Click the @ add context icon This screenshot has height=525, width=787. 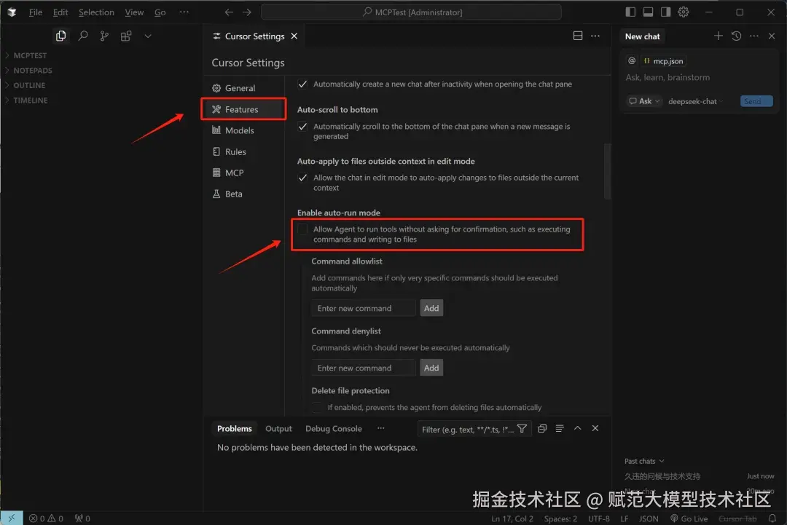click(x=632, y=60)
